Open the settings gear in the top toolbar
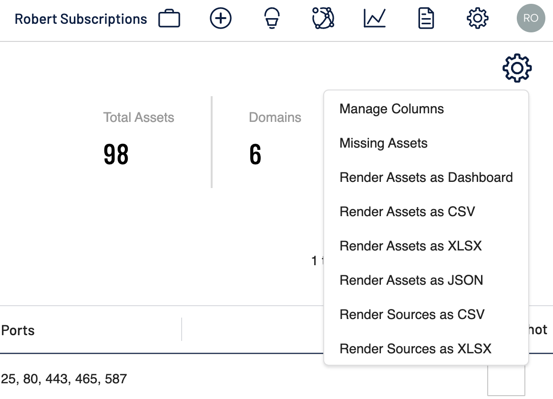 coord(477,18)
